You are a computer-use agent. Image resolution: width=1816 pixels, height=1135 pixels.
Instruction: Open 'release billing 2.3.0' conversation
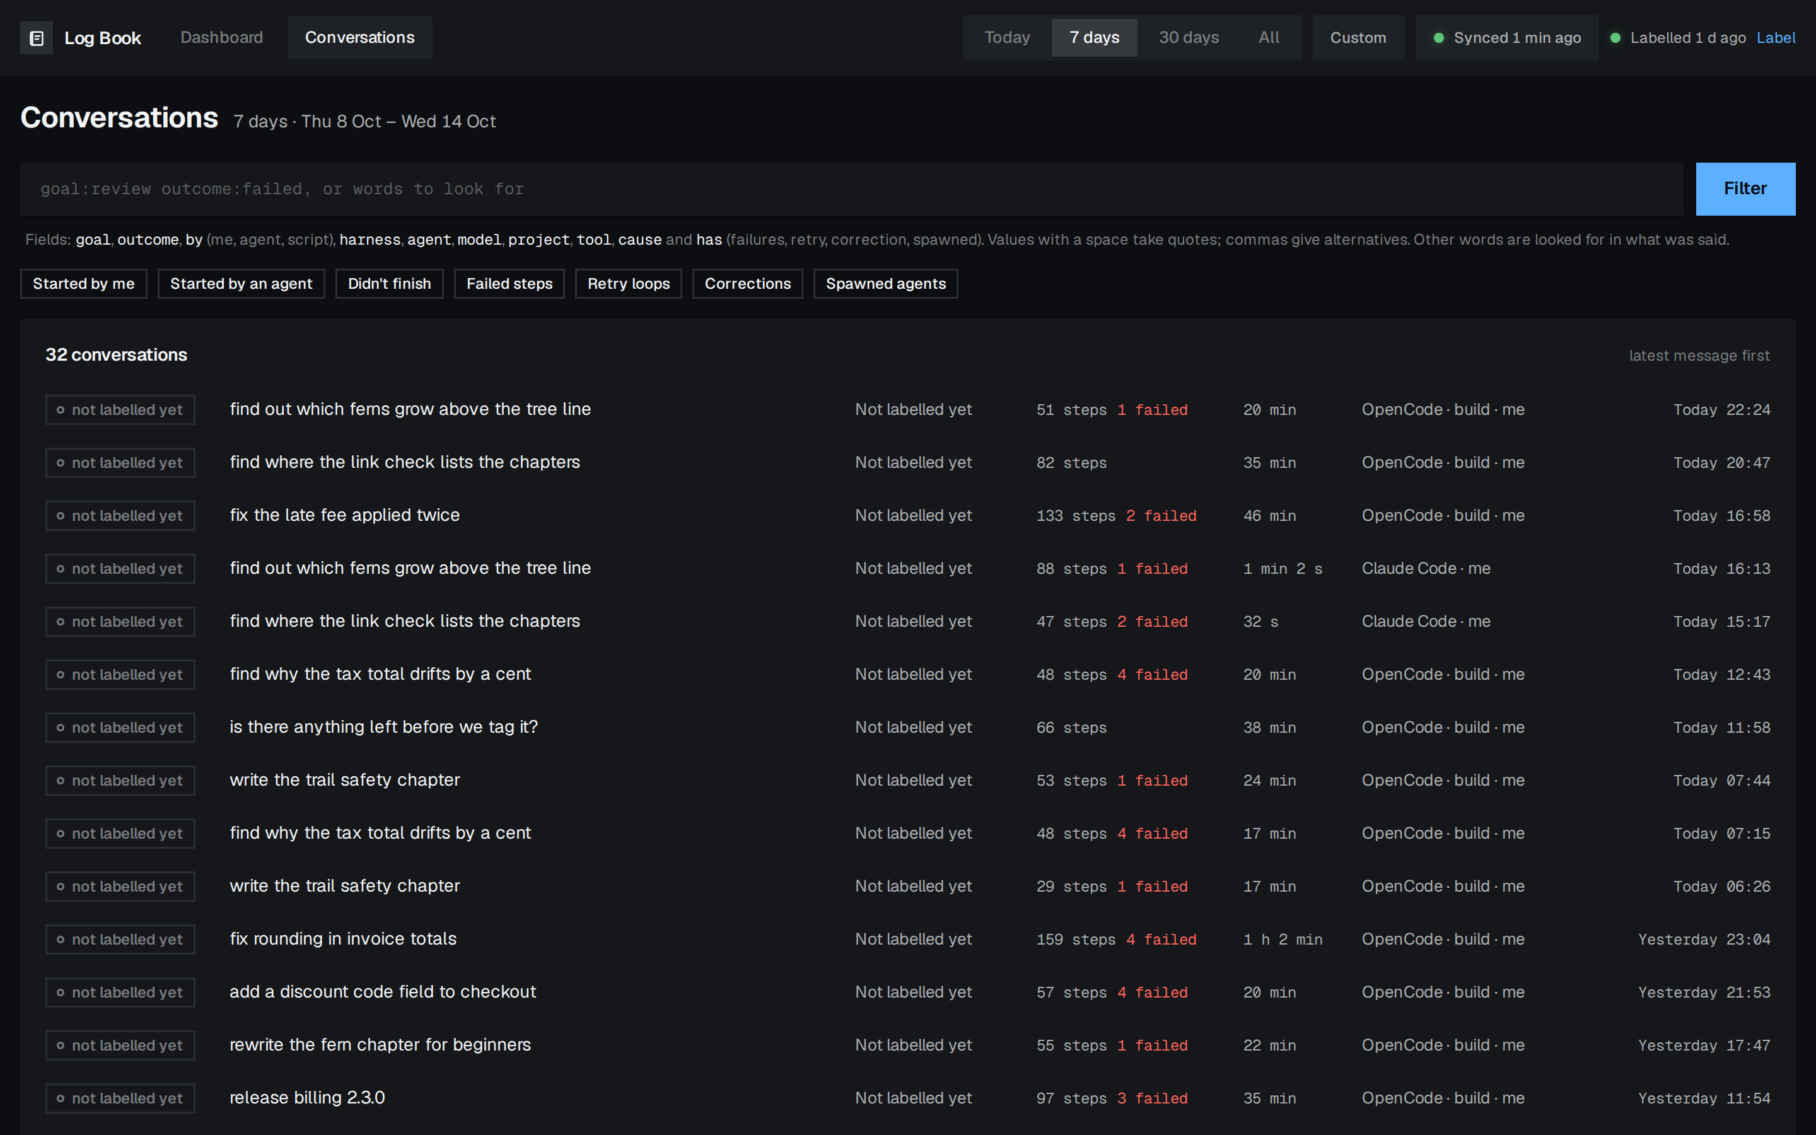click(x=307, y=1098)
